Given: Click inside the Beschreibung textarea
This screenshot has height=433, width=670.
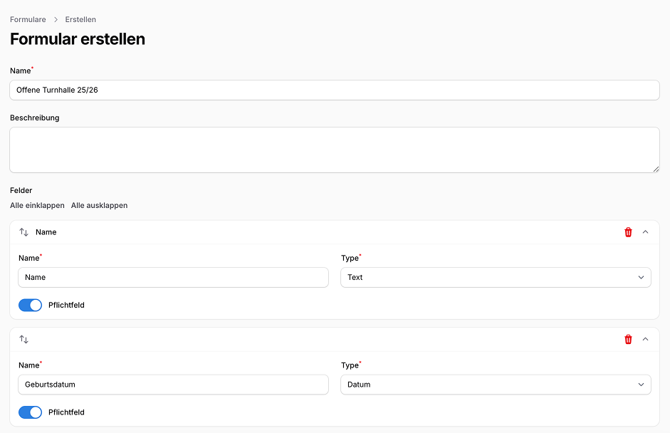Looking at the screenshot, I should coord(335,150).
